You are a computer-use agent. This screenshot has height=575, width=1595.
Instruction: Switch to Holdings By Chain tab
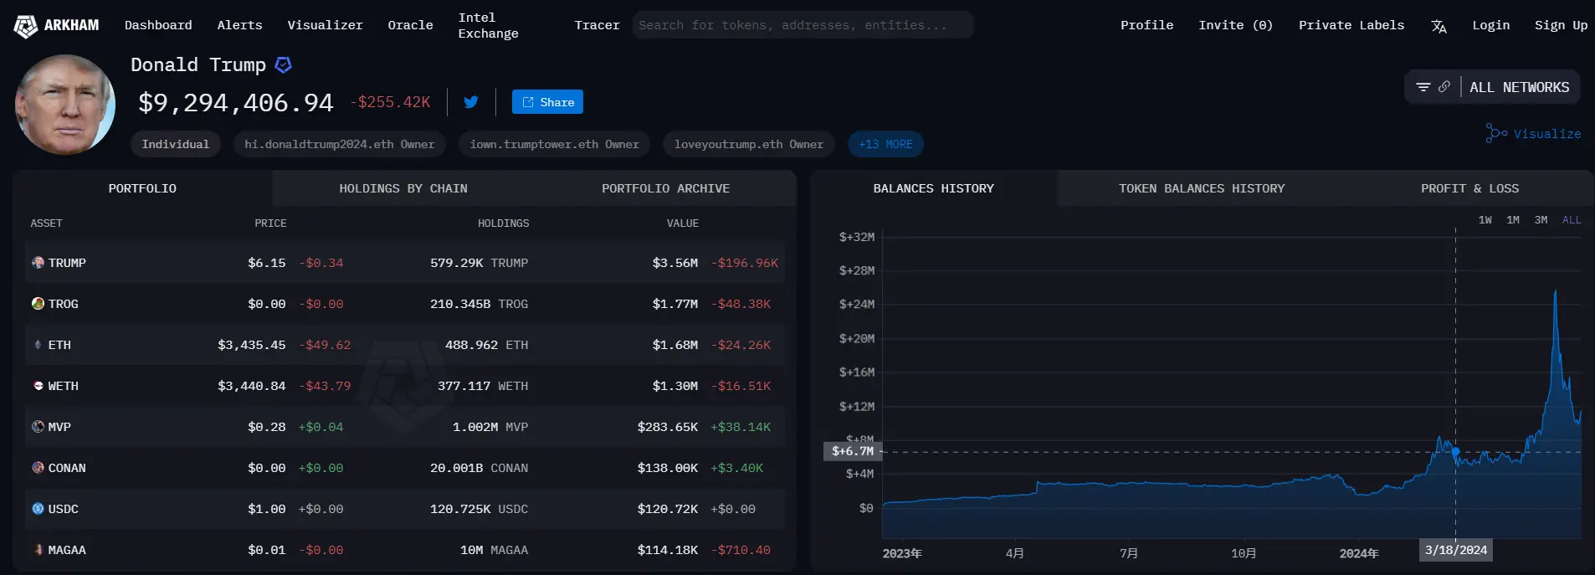tap(403, 188)
